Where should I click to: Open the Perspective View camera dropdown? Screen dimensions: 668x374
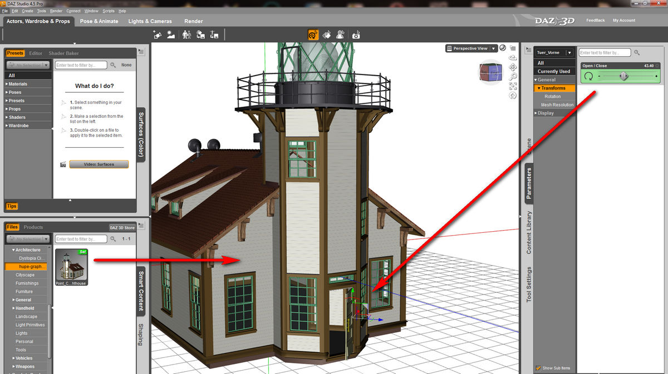493,49
